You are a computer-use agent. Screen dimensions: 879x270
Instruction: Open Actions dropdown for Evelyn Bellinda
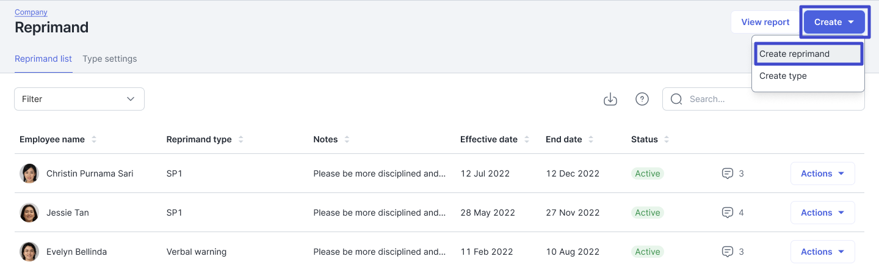coord(822,252)
